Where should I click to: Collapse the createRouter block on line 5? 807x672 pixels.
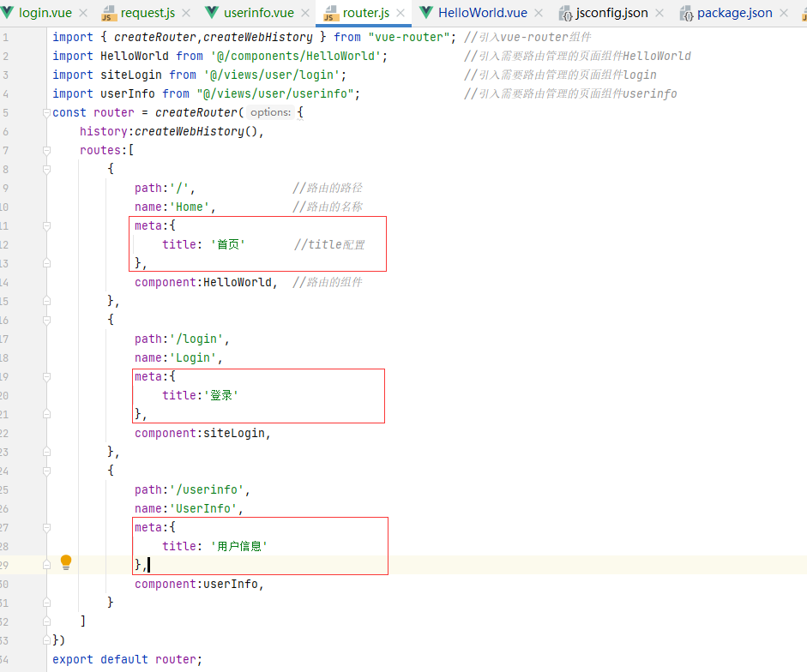click(45, 113)
